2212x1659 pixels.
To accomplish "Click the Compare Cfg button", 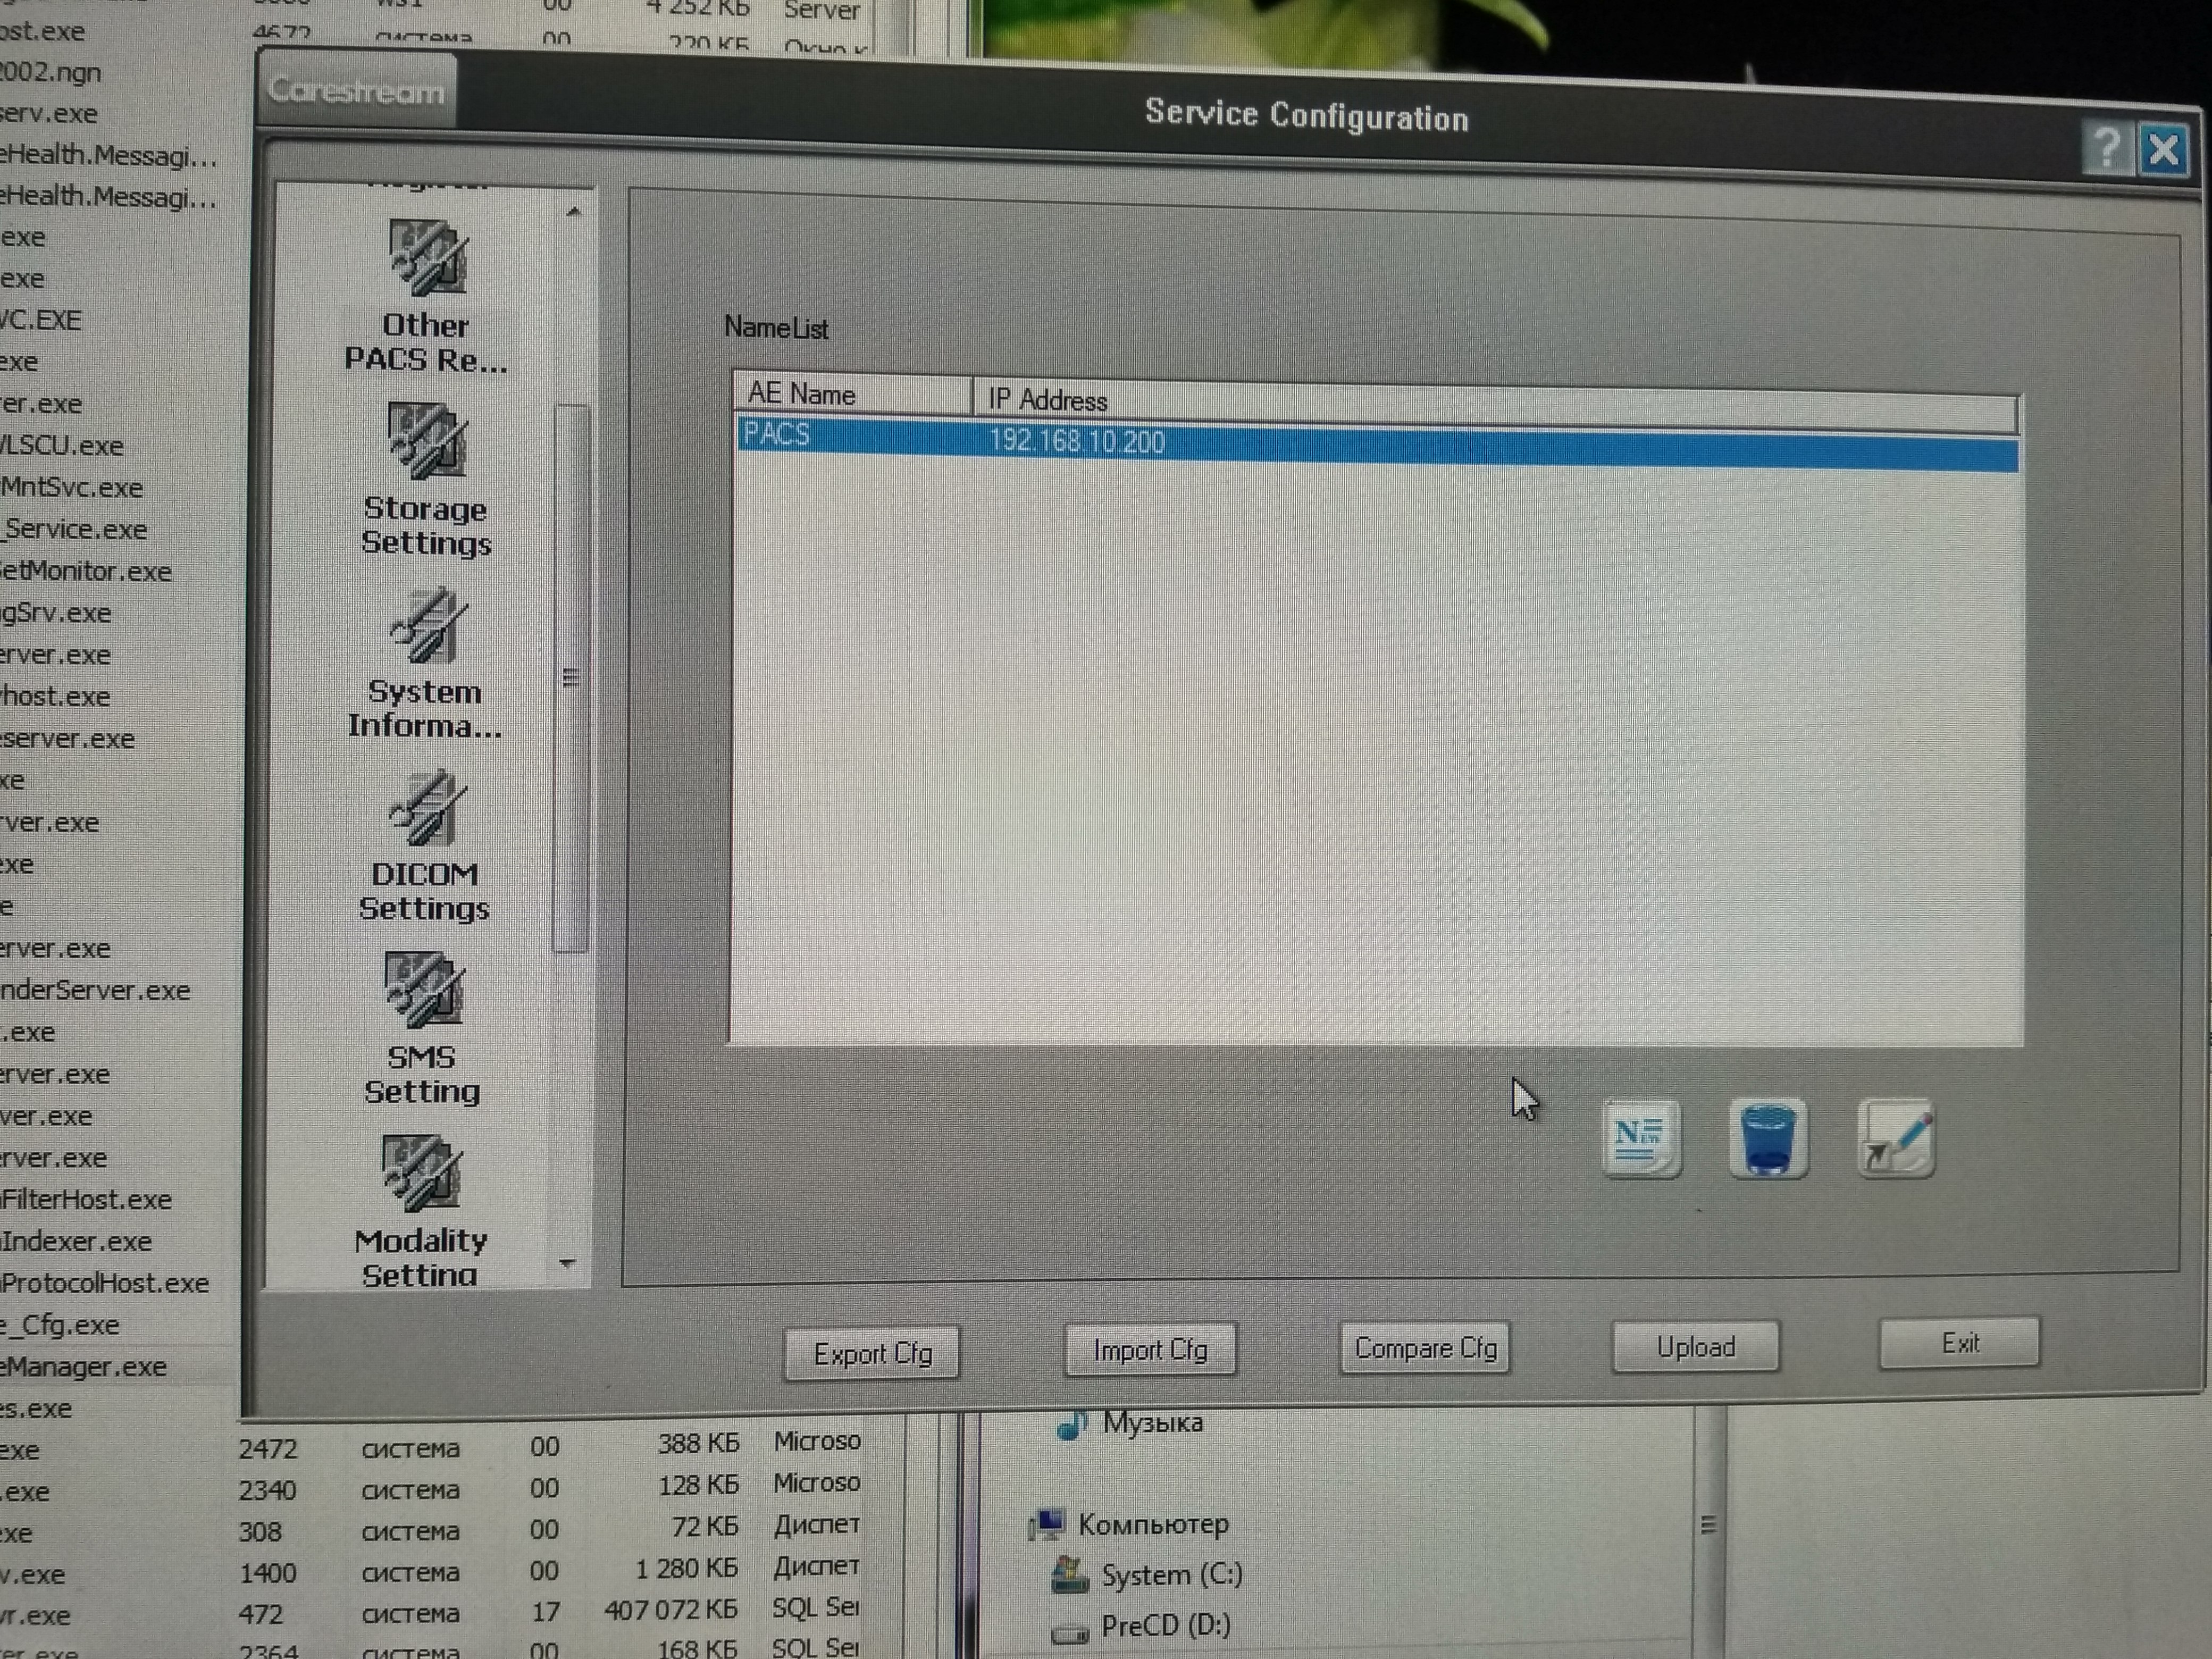I will (1424, 1349).
